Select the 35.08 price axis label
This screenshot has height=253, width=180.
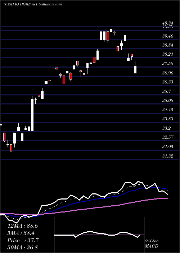click(168, 100)
